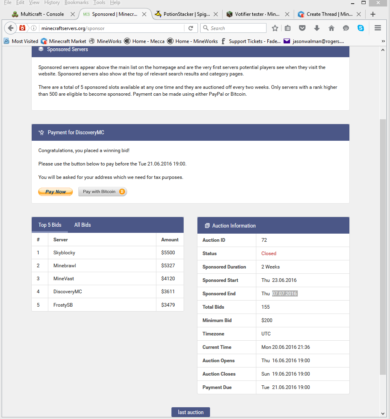Click Sponsored Servers header icon
The image size is (390, 419).
[41, 49]
